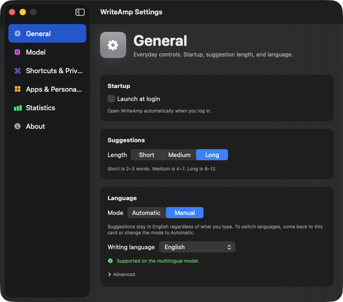This screenshot has height=302, width=343.
Task: Click the yellow minimize window button
Action: (23, 12)
